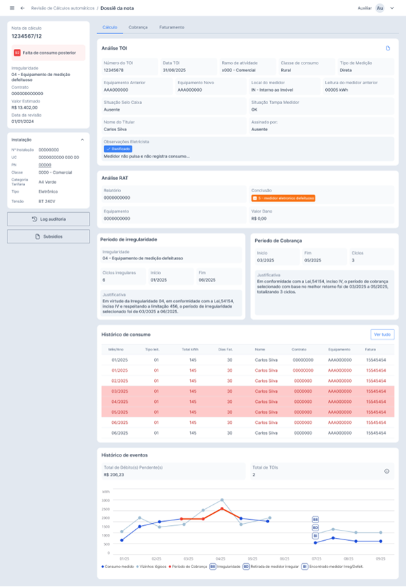Open the PN 00000 link
This screenshot has width=406, height=587.
[x=45, y=164]
